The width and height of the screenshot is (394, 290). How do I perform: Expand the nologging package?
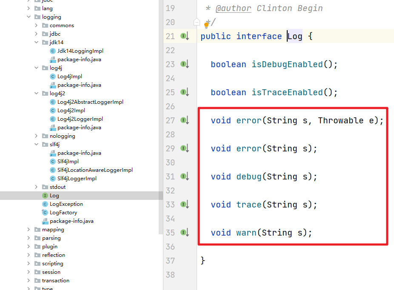pos(36,136)
